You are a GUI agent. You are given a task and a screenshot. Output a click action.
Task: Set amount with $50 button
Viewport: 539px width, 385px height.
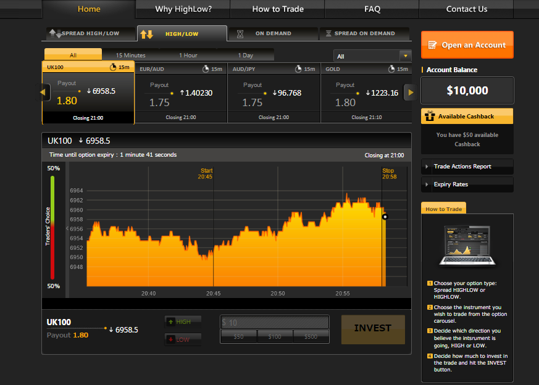pyautogui.click(x=238, y=337)
